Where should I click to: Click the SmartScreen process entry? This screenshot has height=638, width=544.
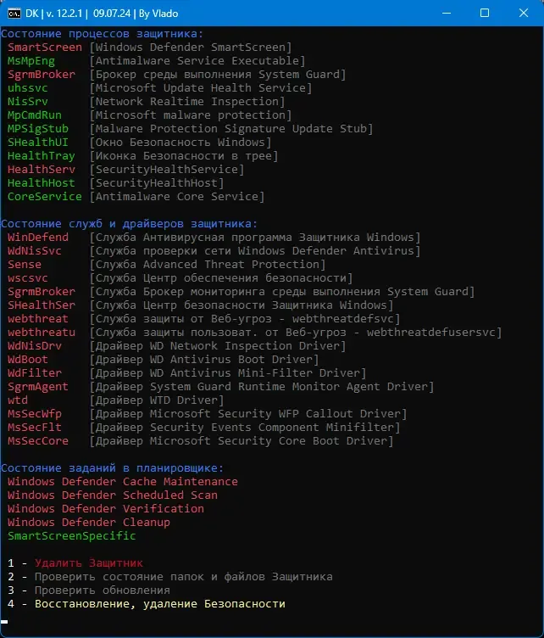[x=44, y=48]
